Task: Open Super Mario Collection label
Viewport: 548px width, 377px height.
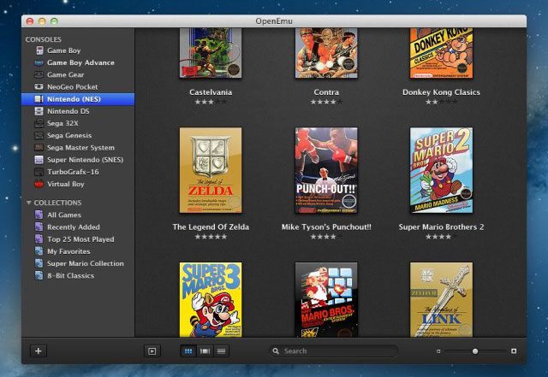Action: (x=86, y=263)
